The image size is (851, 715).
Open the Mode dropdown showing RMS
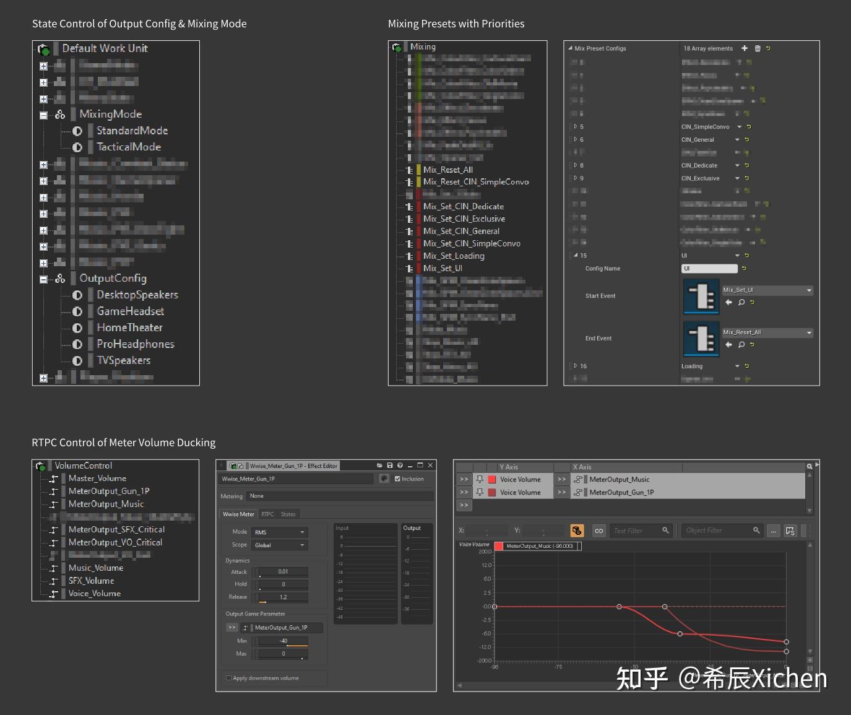(x=279, y=532)
